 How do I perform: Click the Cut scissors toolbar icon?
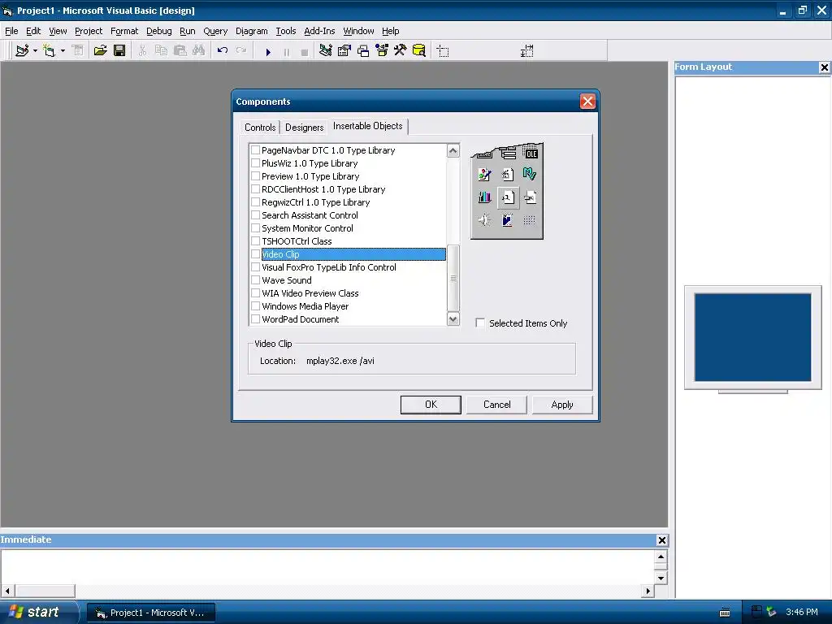tap(142, 51)
